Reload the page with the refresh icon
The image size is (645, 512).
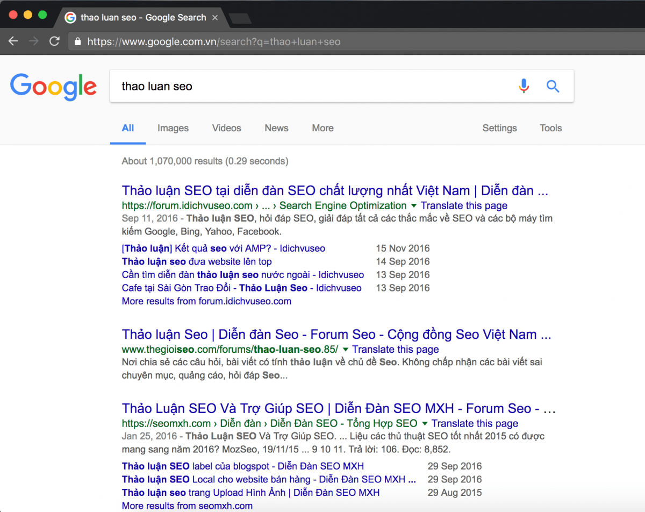(x=54, y=41)
